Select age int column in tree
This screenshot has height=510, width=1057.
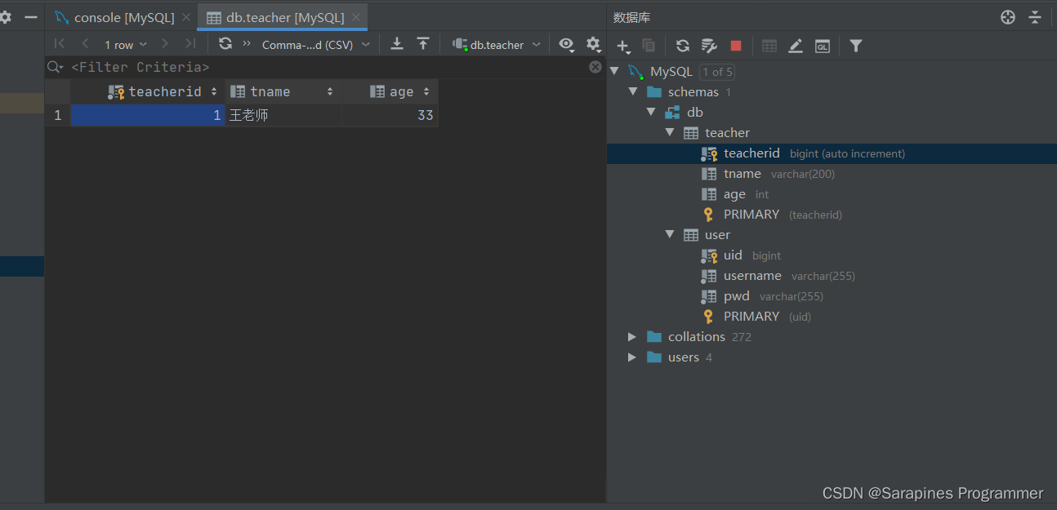[x=832, y=194]
